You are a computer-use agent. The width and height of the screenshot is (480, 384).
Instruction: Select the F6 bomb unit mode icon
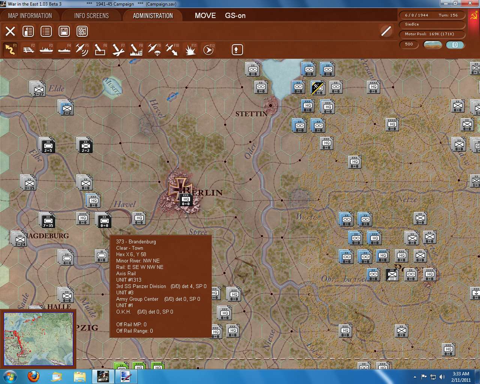coord(100,49)
